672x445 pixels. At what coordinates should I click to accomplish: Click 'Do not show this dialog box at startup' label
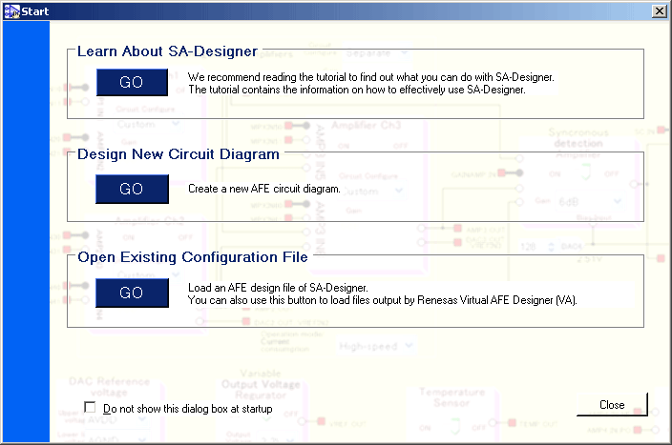(188, 409)
